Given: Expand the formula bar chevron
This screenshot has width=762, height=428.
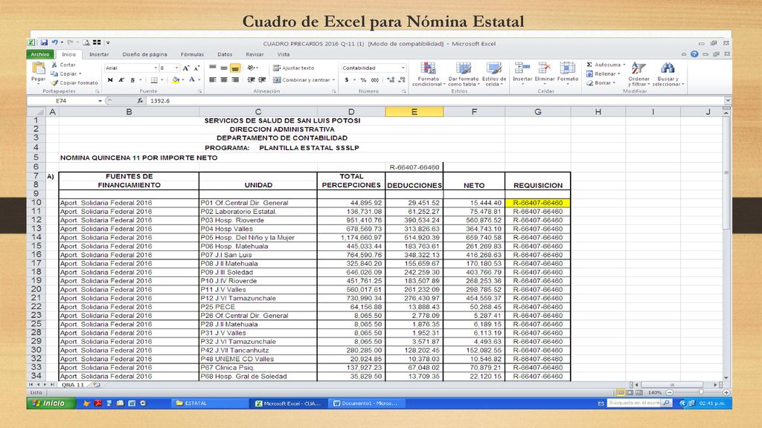Looking at the screenshot, I should click(x=728, y=101).
